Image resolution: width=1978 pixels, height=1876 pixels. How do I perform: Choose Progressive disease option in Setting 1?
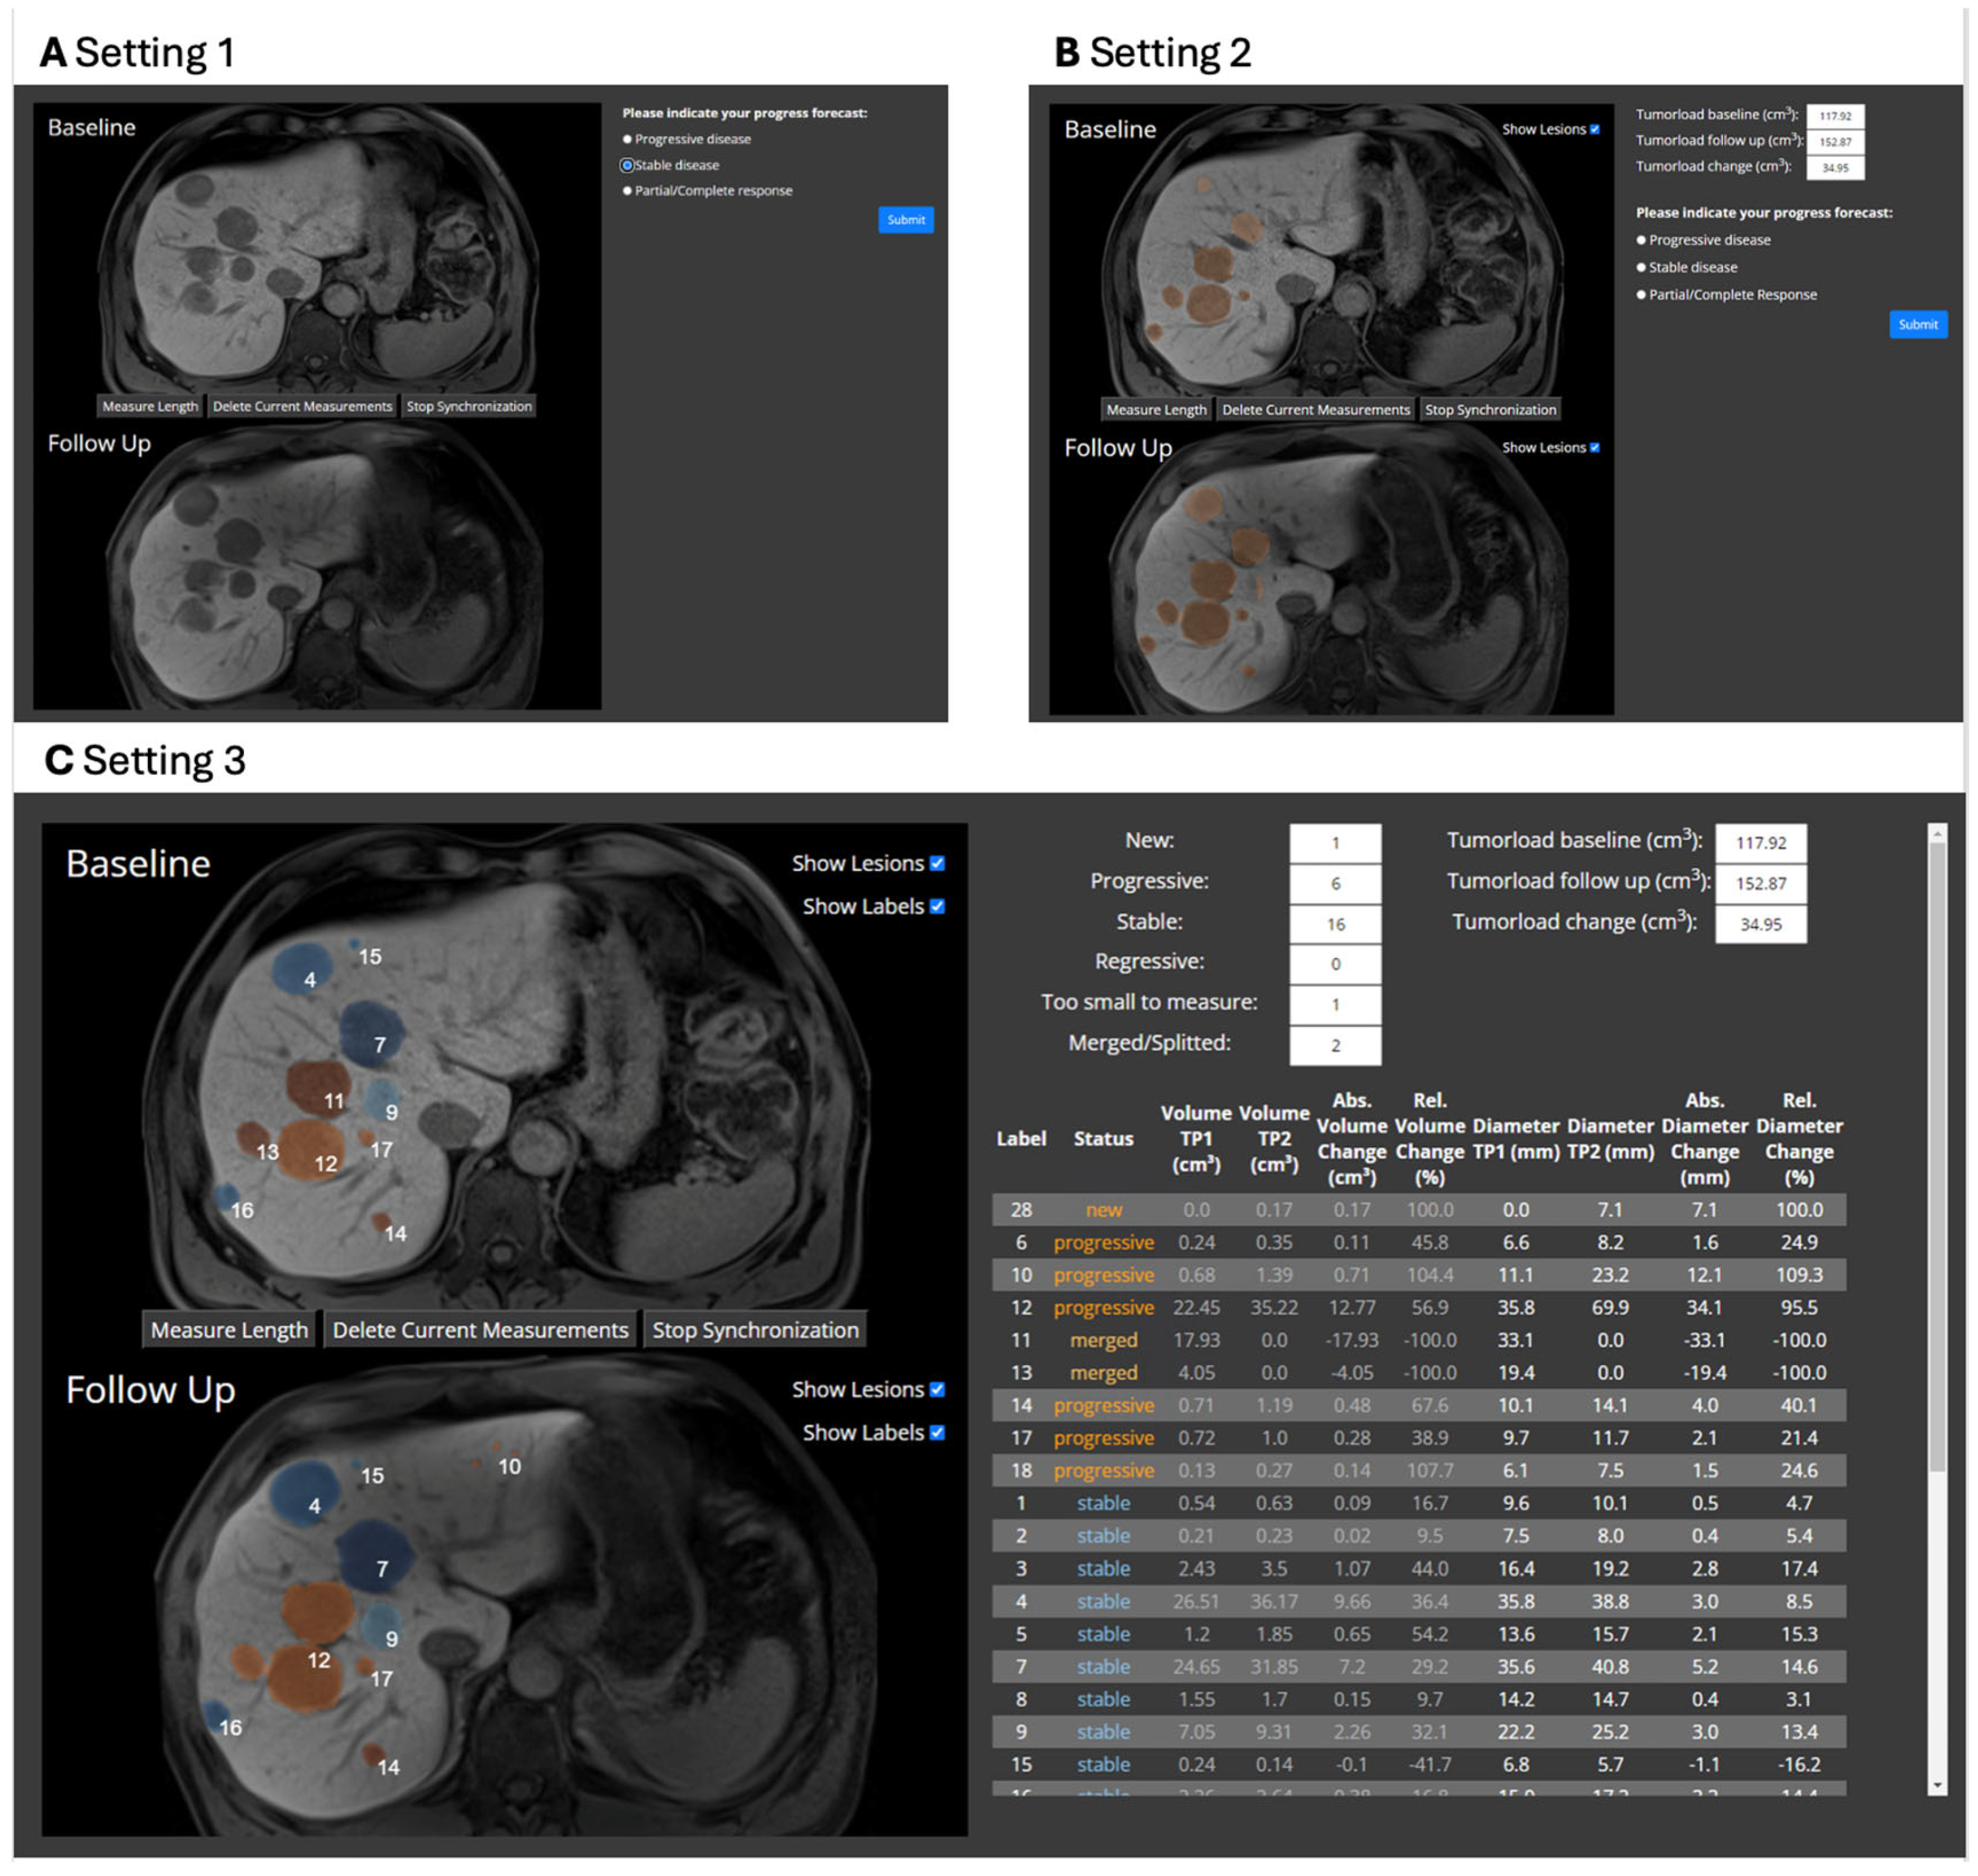point(627,139)
